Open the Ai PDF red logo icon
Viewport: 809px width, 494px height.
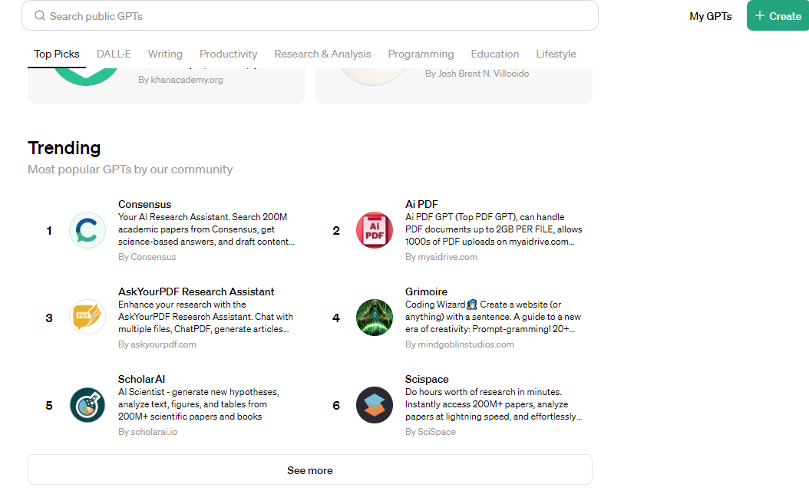374,230
